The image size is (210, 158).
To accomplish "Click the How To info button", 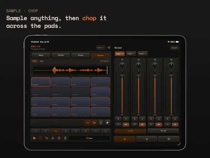I will 105,61.
